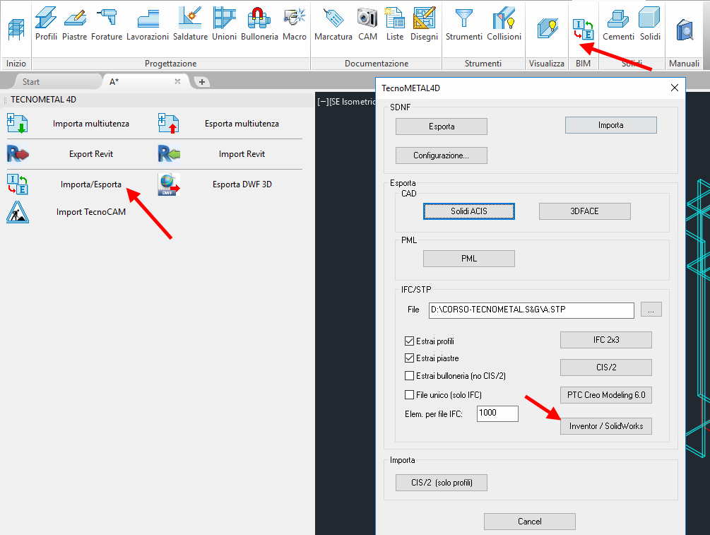The height and width of the screenshot is (535, 710).
Task: Close the A* document tab
Action: [x=177, y=81]
